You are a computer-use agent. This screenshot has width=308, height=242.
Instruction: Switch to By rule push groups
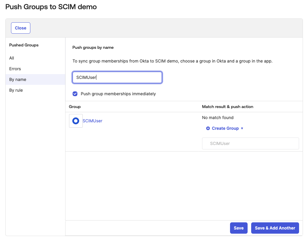16,90
